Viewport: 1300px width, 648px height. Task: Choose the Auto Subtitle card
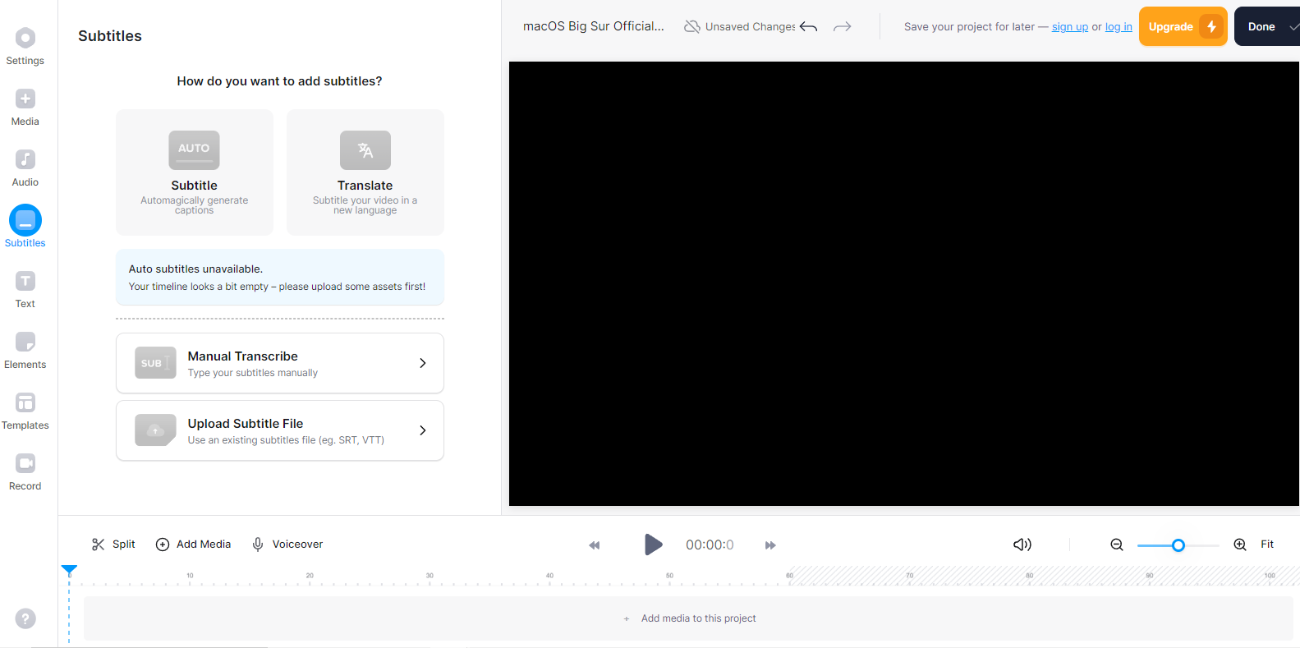195,172
